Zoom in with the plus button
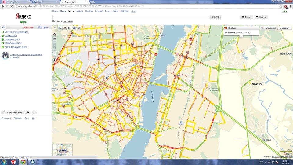Viewport: 293px width, 165px height. pos(55,60)
